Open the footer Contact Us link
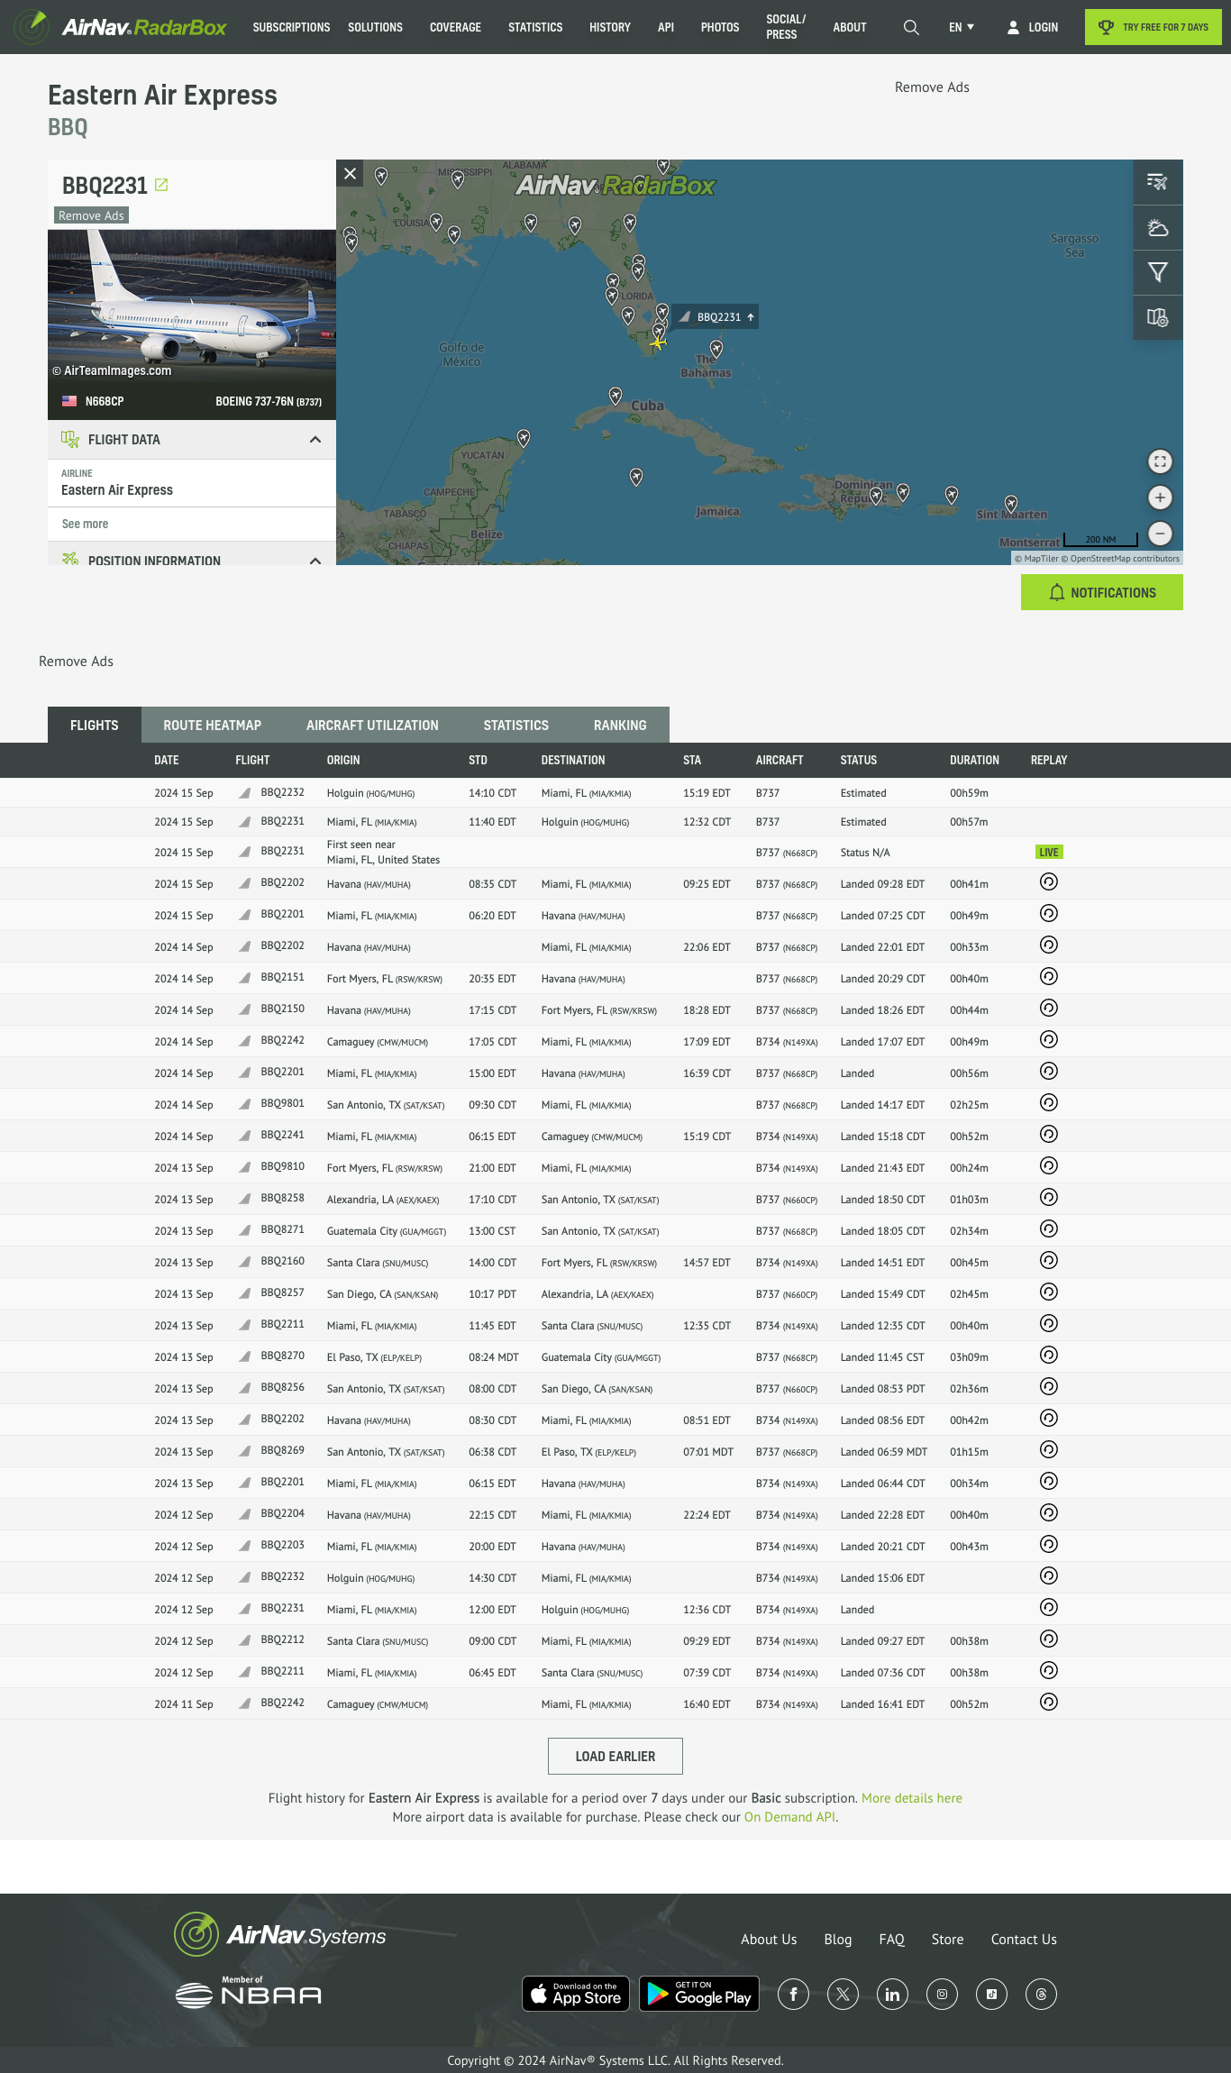This screenshot has width=1231, height=2073. point(1024,1940)
